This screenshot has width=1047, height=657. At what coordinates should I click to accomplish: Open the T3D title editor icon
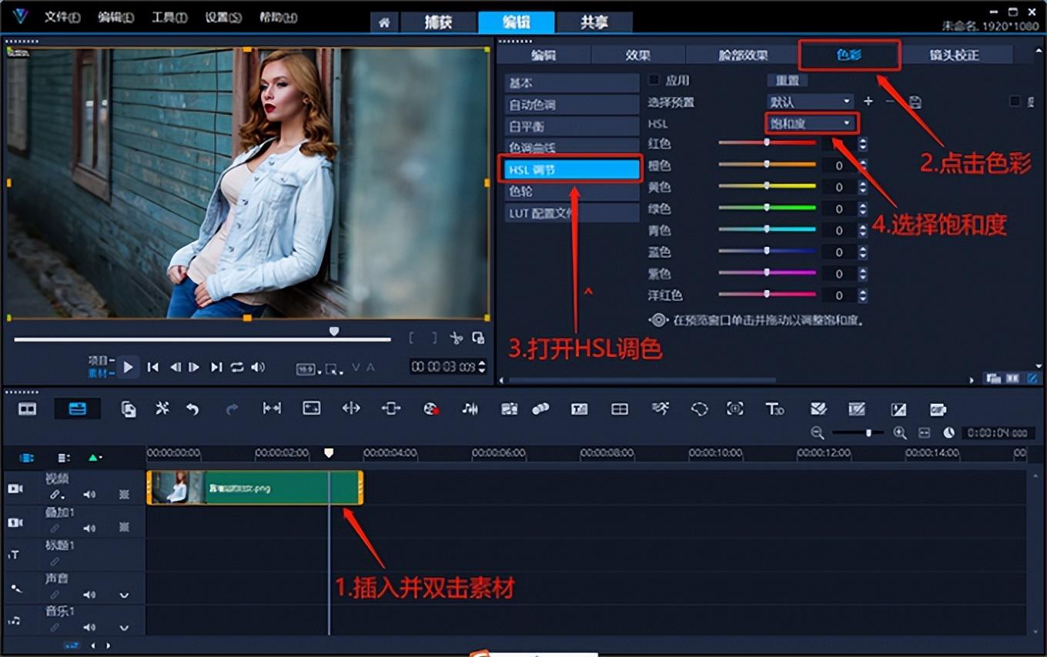click(x=774, y=409)
